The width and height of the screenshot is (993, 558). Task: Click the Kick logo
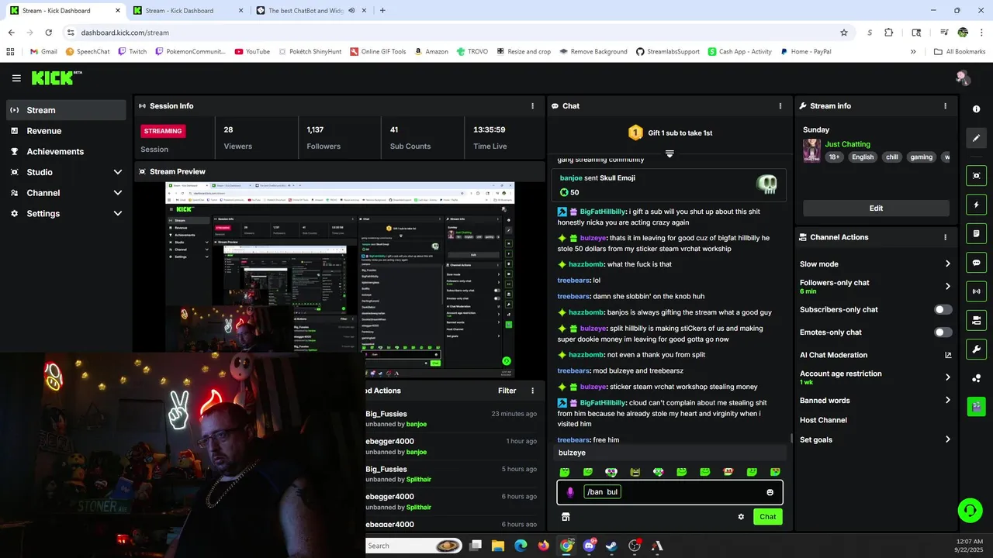(x=56, y=77)
